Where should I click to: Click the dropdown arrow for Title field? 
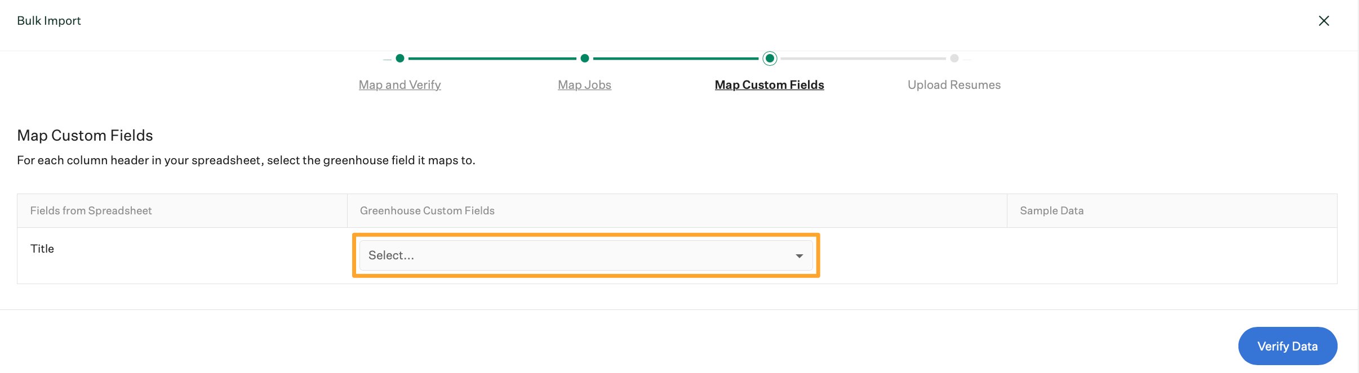(799, 256)
